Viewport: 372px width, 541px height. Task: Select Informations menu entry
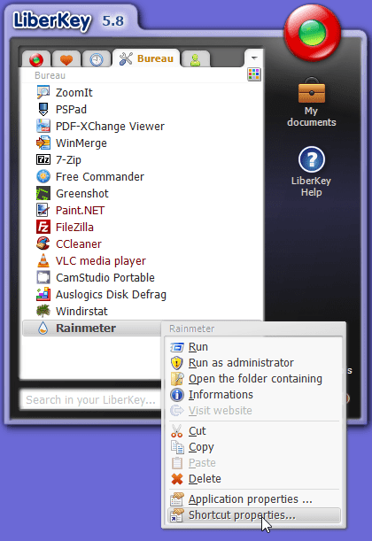point(255,395)
